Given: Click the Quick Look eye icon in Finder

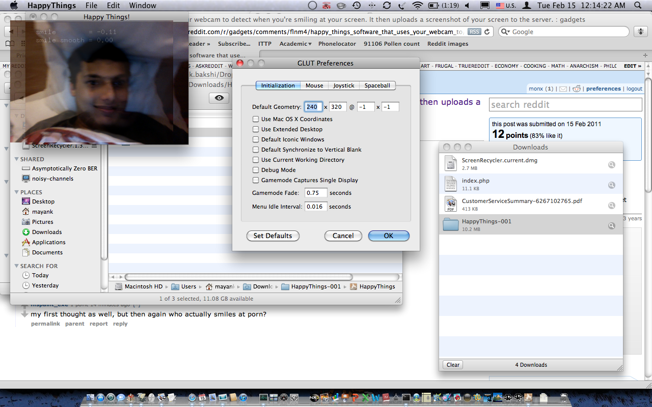Looking at the screenshot, I should click(x=219, y=98).
